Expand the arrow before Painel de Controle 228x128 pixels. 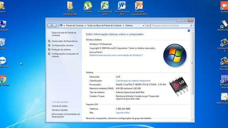[64, 26]
